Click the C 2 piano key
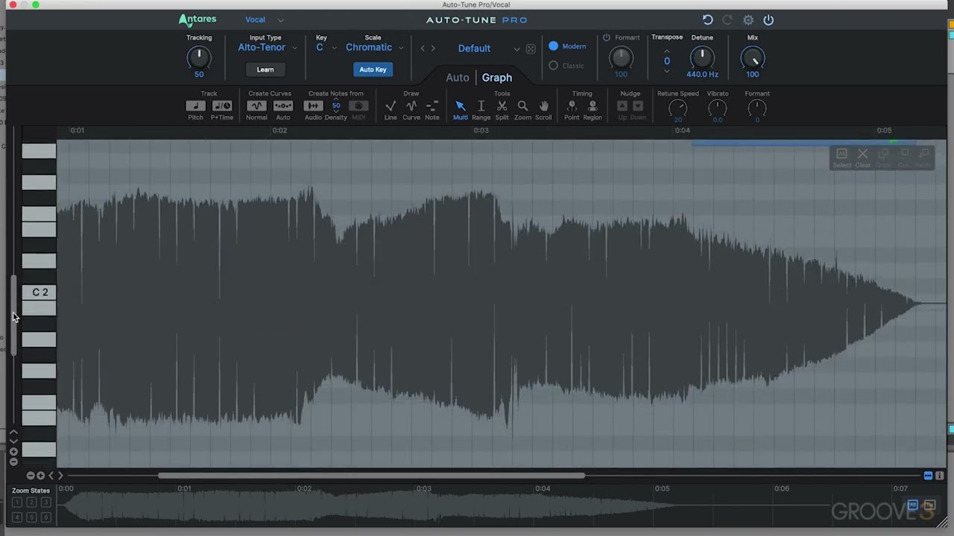The height and width of the screenshot is (536, 954). (x=39, y=292)
